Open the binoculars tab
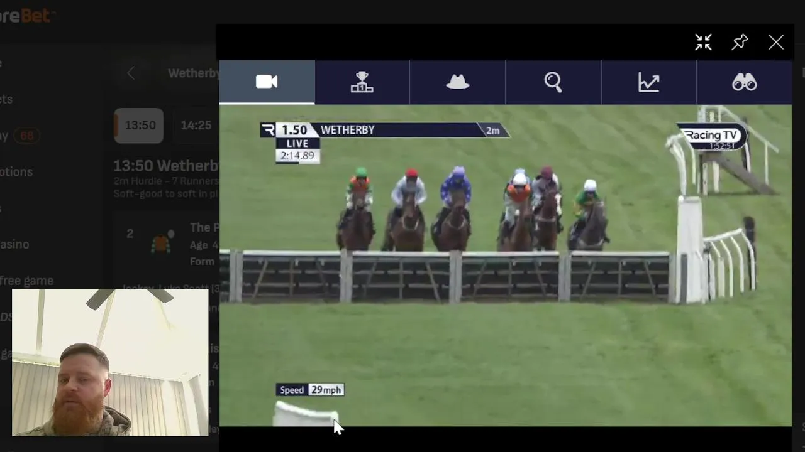The width and height of the screenshot is (805, 452). click(744, 82)
